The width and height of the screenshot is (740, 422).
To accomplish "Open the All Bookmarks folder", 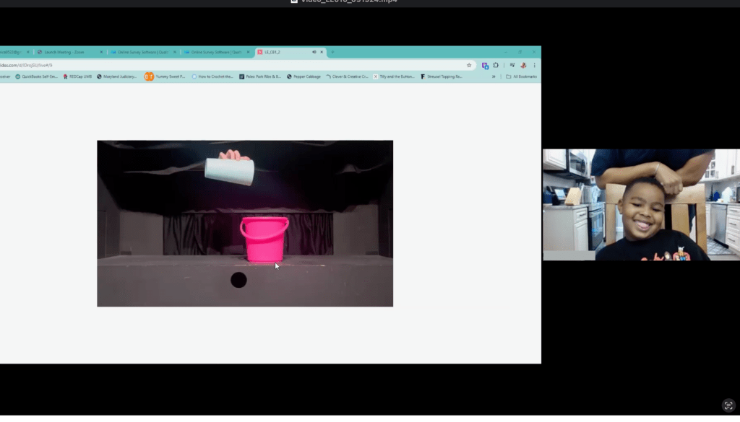I will [521, 76].
